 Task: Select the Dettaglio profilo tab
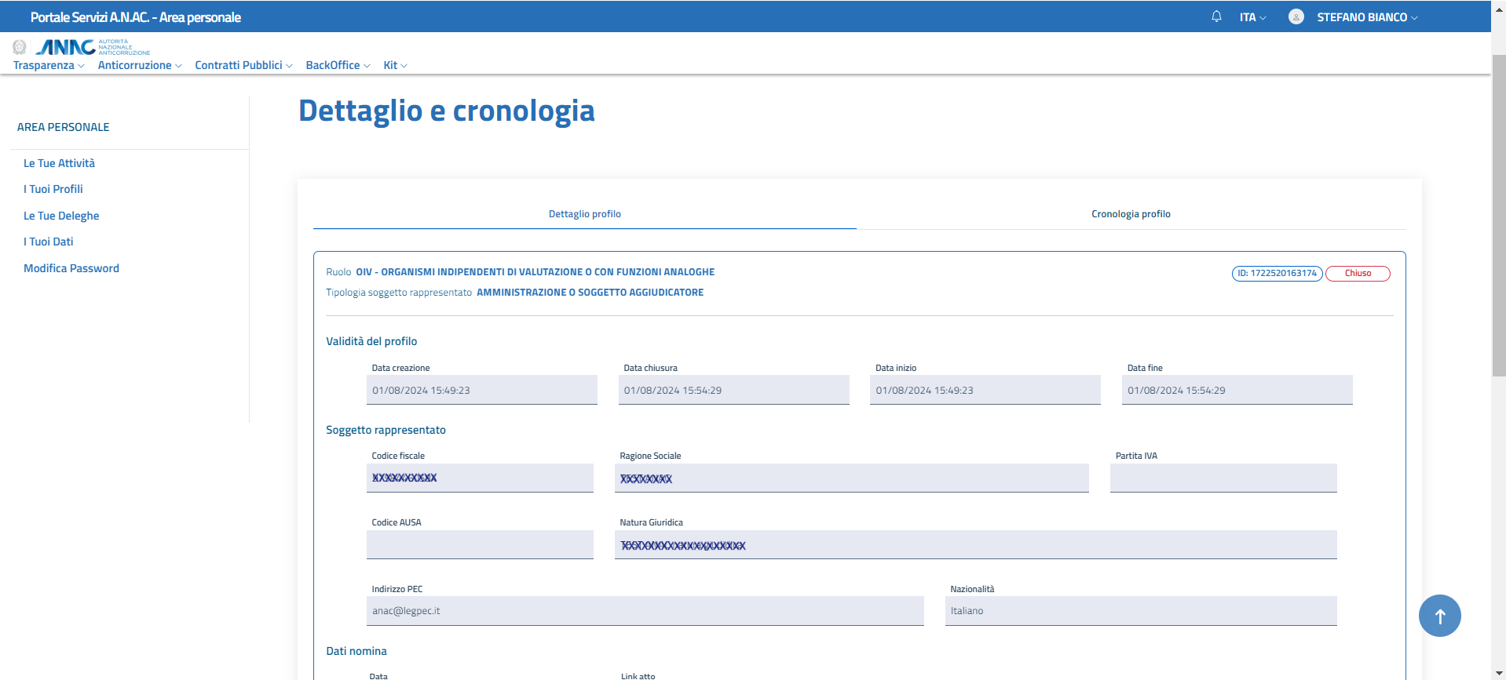pos(584,214)
